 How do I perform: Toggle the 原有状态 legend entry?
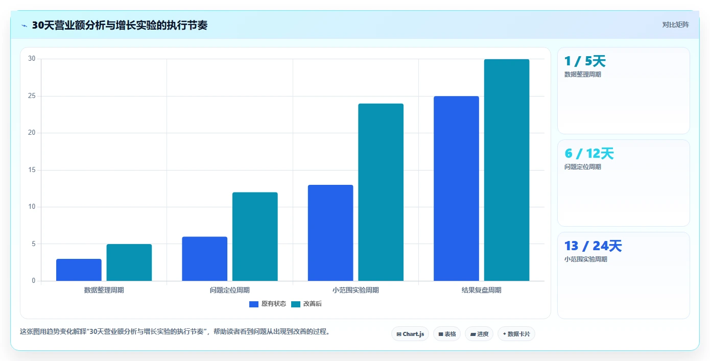(268, 304)
